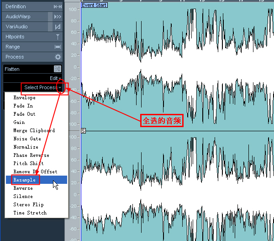Image resolution: width=274 pixels, height=241 pixels.
Task: Click the Event Start marker
Action: (x=94, y=5)
